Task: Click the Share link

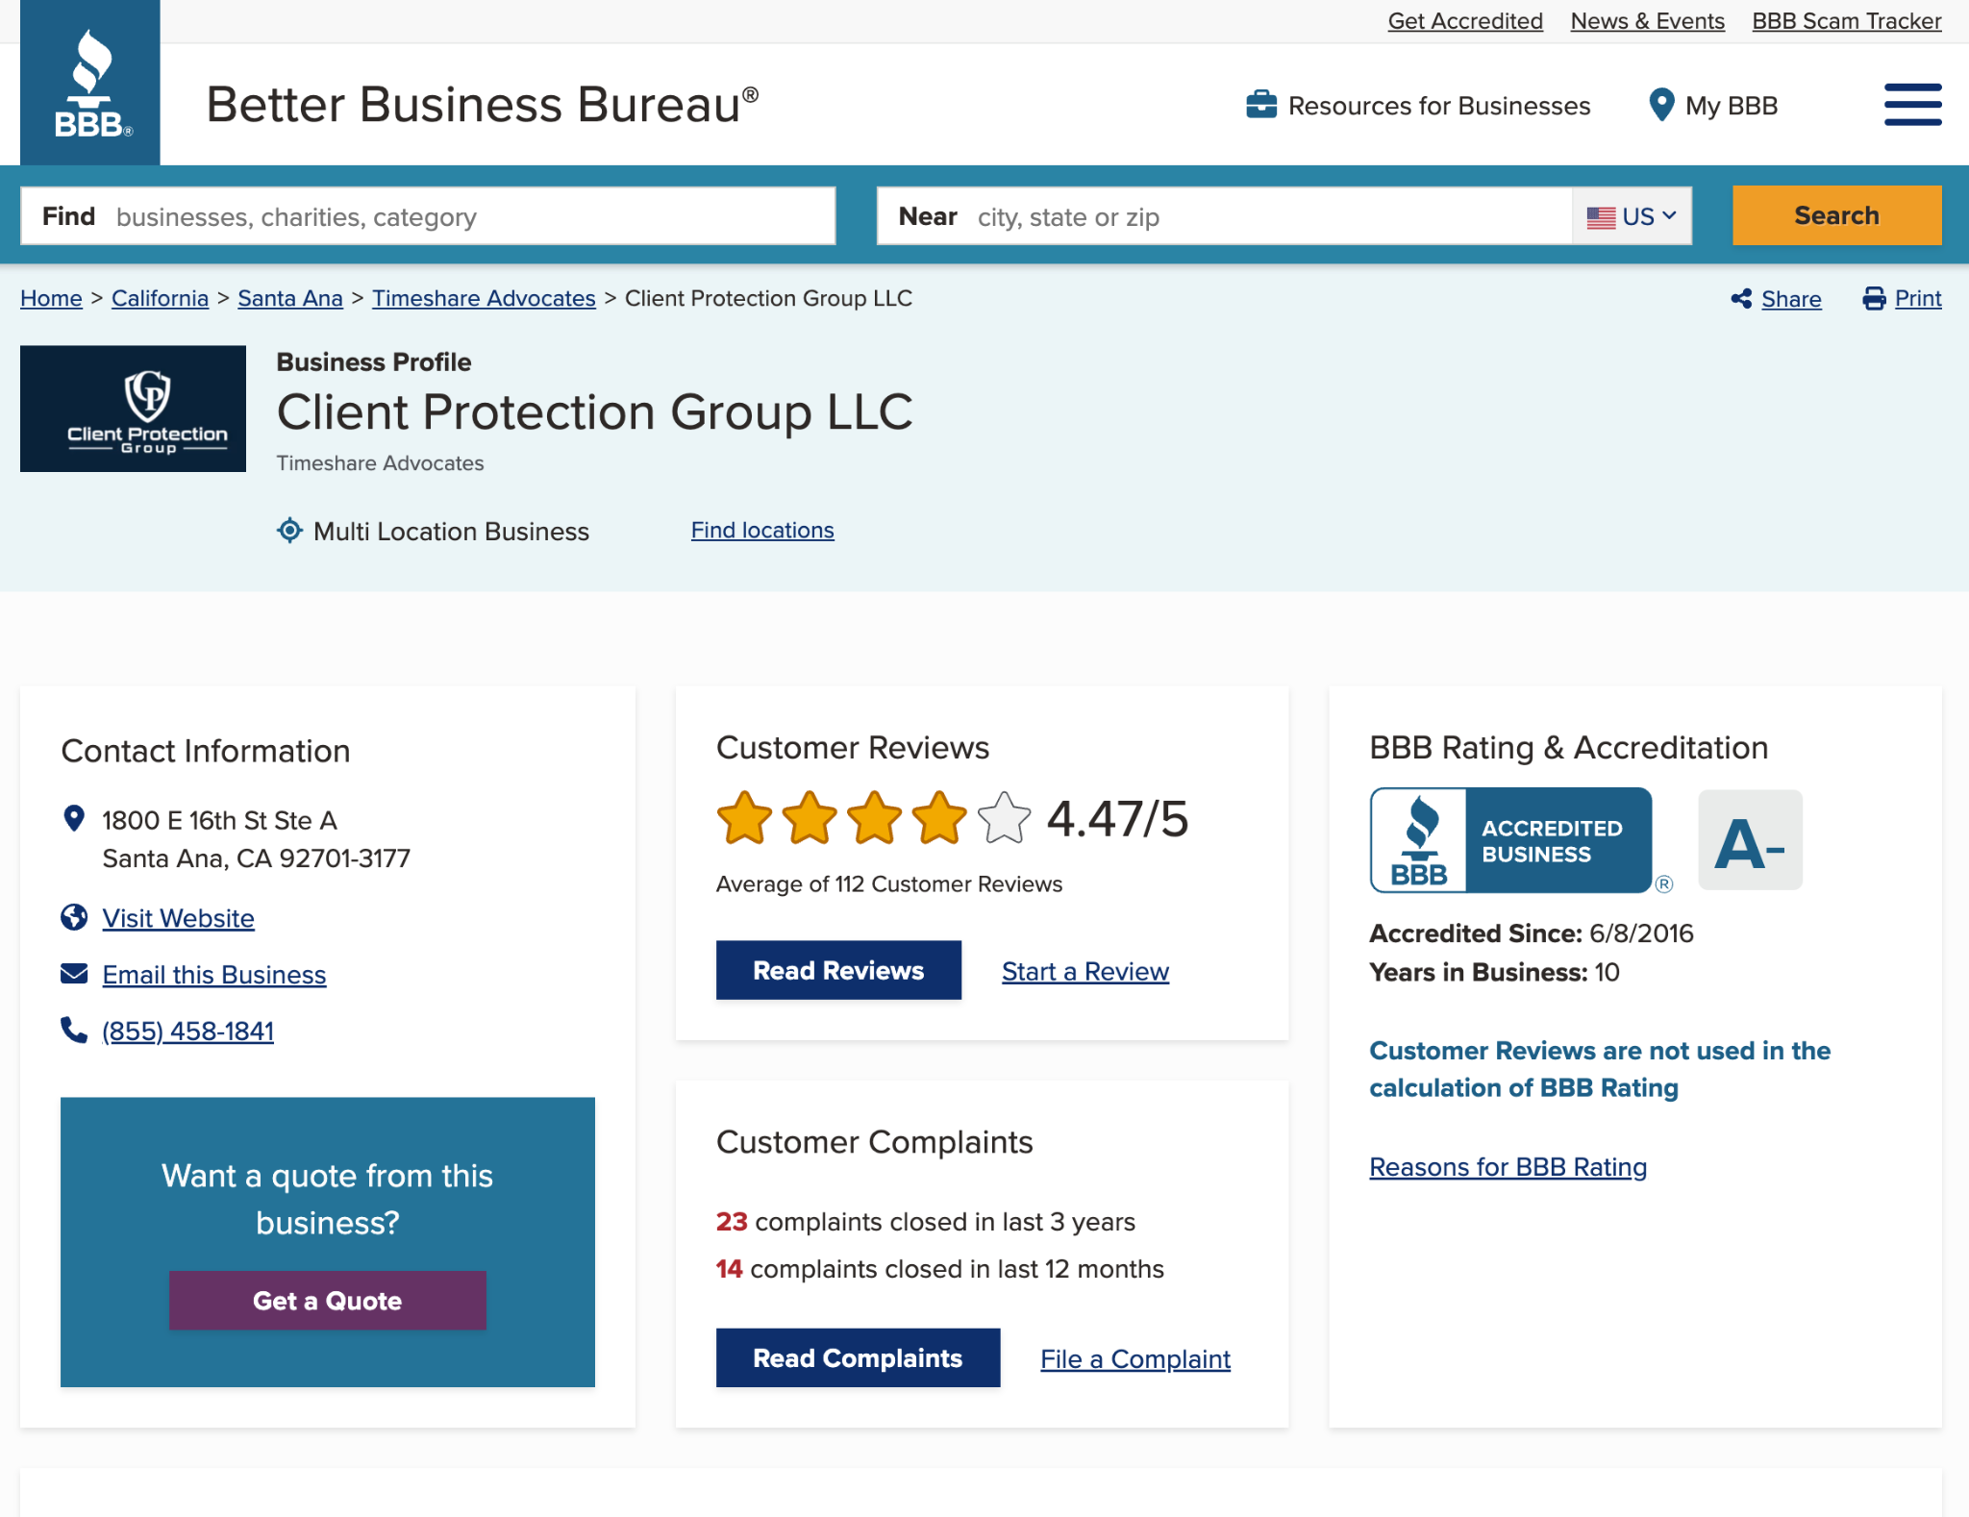Action: tap(1791, 299)
